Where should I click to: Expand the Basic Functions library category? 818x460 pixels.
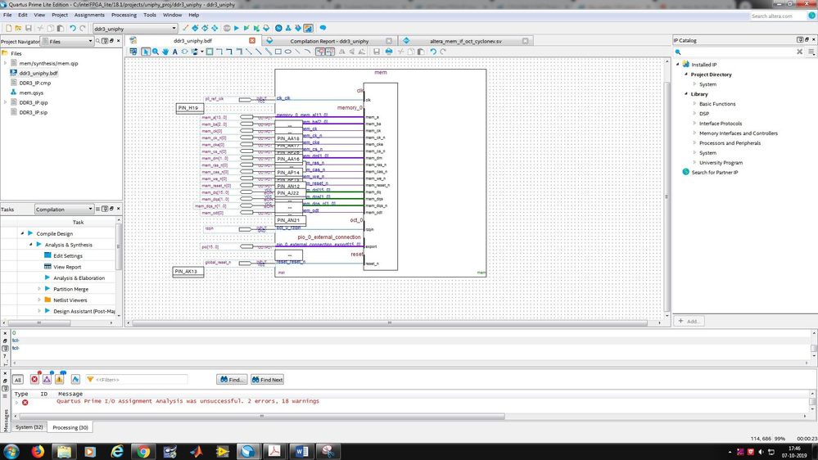pyautogui.click(x=695, y=104)
